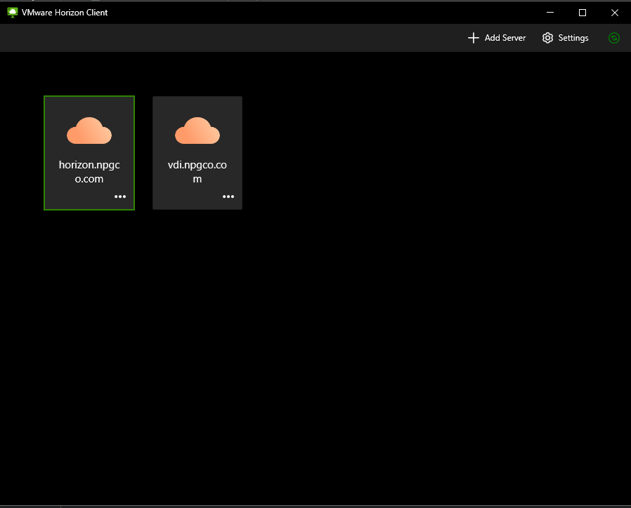Click the Add Server button
631x508 pixels.
pos(497,38)
